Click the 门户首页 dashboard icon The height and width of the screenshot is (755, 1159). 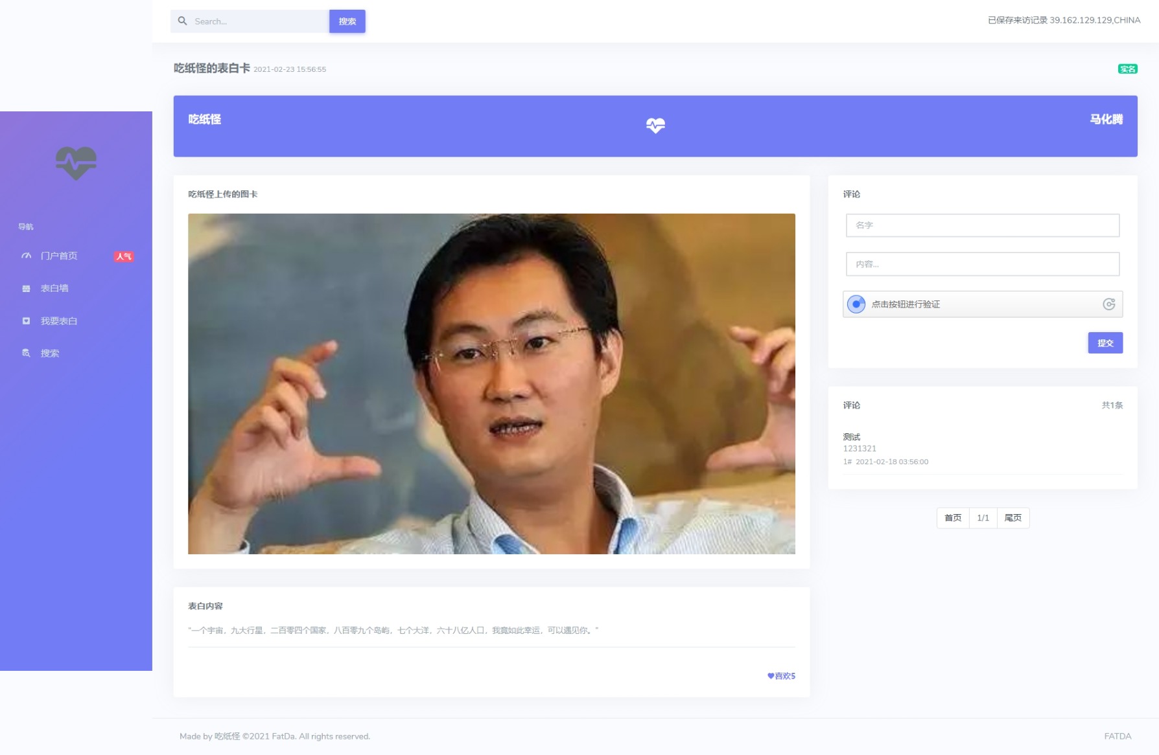click(x=26, y=256)
